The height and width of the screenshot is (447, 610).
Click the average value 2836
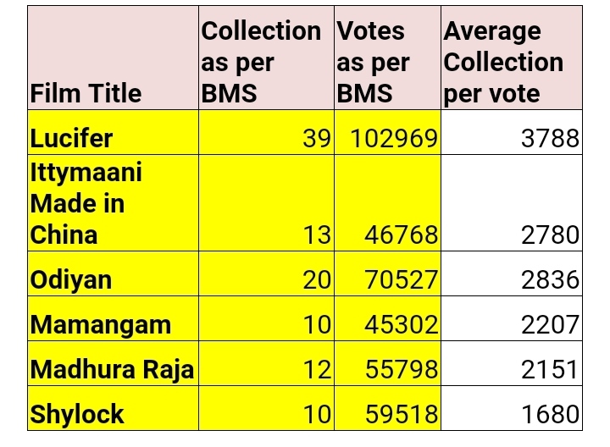coord(512,273)
